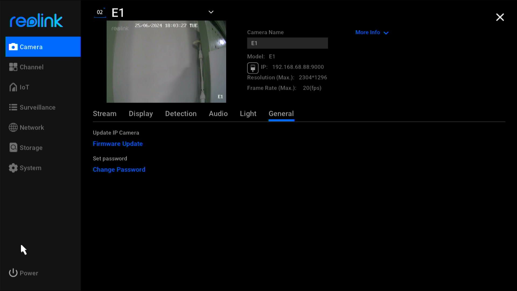Open the System settings

point(30,168)
